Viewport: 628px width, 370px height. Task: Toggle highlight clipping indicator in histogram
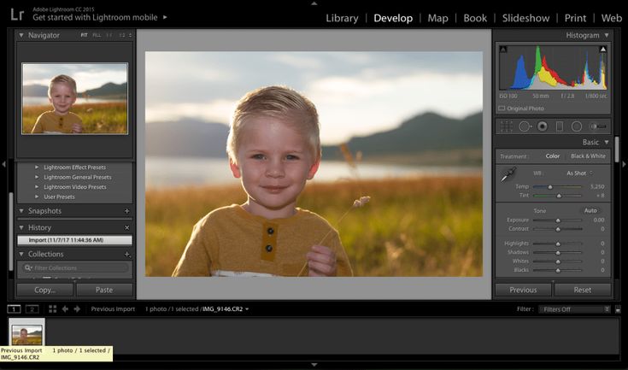603,50
